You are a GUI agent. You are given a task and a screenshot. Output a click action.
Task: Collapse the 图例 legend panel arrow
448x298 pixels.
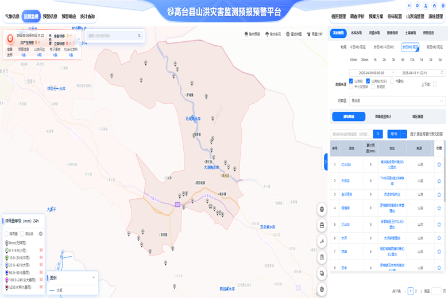94,277
